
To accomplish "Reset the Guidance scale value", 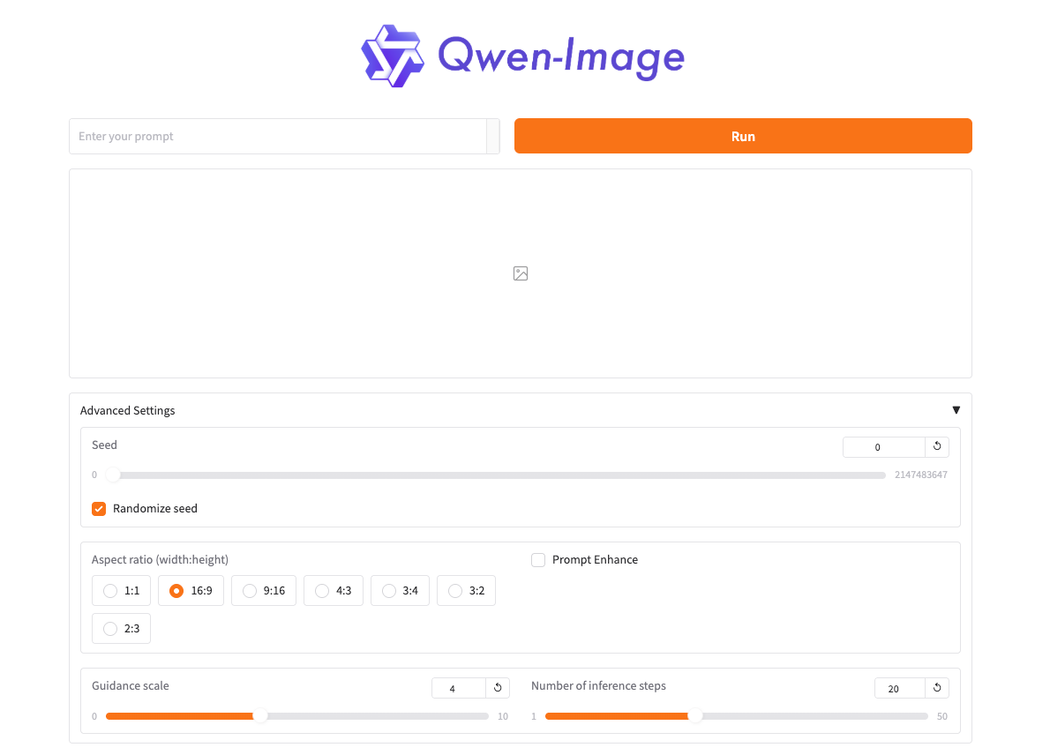I will tap(498, 688).
